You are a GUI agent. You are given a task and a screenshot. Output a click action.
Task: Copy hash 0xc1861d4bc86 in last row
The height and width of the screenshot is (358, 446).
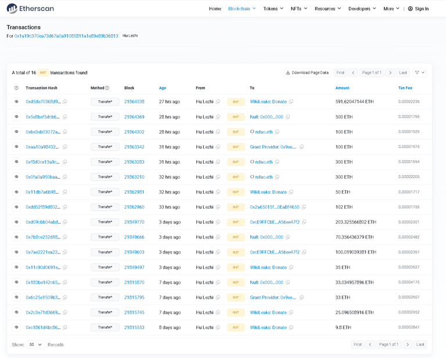click(65, 327)
